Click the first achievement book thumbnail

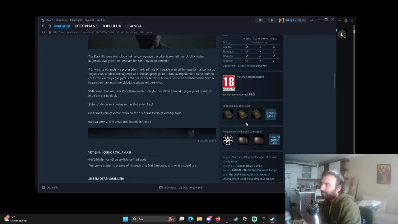[x=228, y=114]
